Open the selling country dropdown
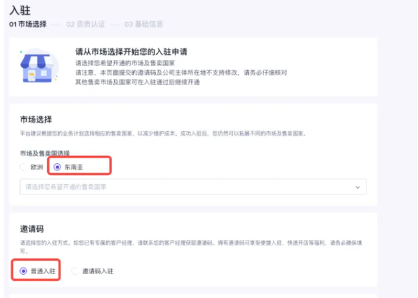The height and width of the screenshot is (298, 418). [x=193, y=187]
